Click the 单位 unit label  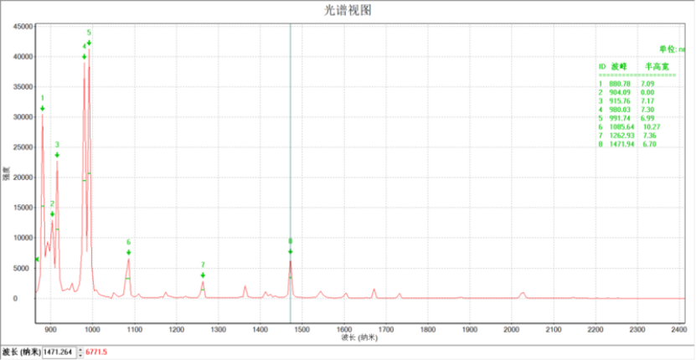pos(672,49)
